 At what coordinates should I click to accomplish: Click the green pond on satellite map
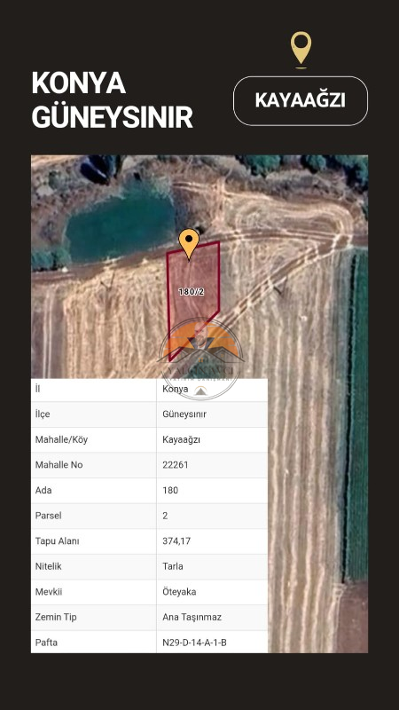point(121,225)
